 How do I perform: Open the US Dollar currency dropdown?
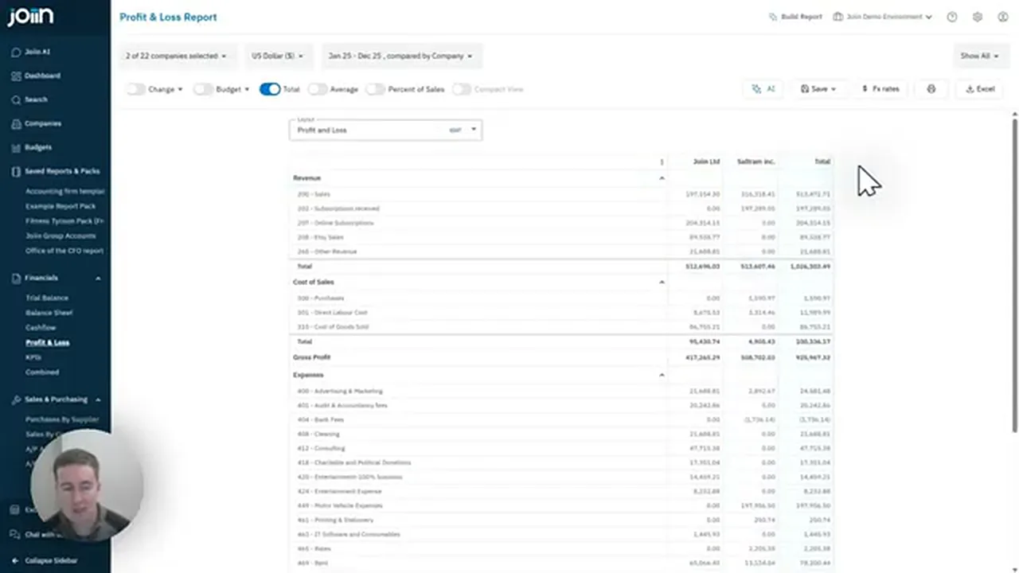click(x=277, y=56)
